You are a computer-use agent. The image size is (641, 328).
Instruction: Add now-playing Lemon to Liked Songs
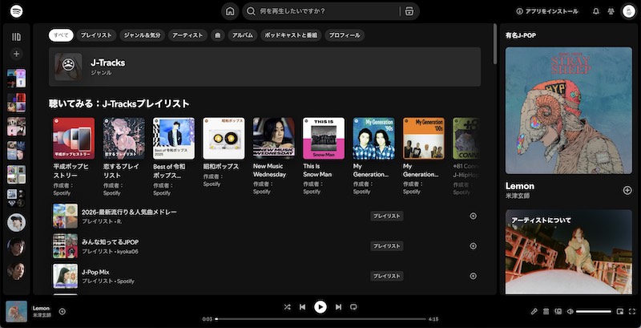click(62, 311)
